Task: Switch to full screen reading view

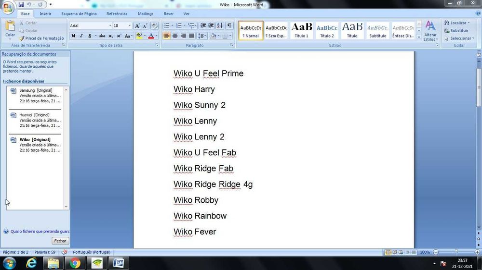Action: tap(395, 252)
